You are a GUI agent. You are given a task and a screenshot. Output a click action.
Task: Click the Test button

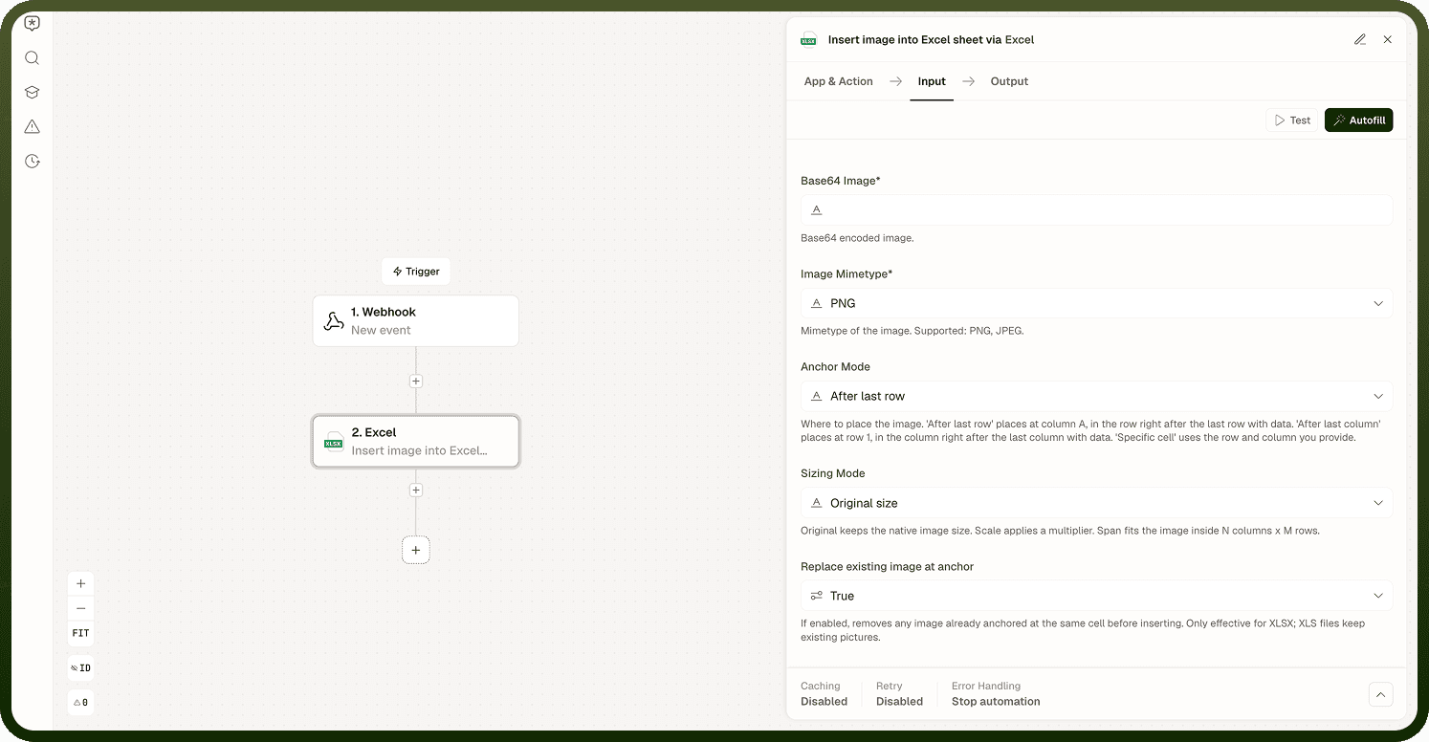[x=1293, y=120]
